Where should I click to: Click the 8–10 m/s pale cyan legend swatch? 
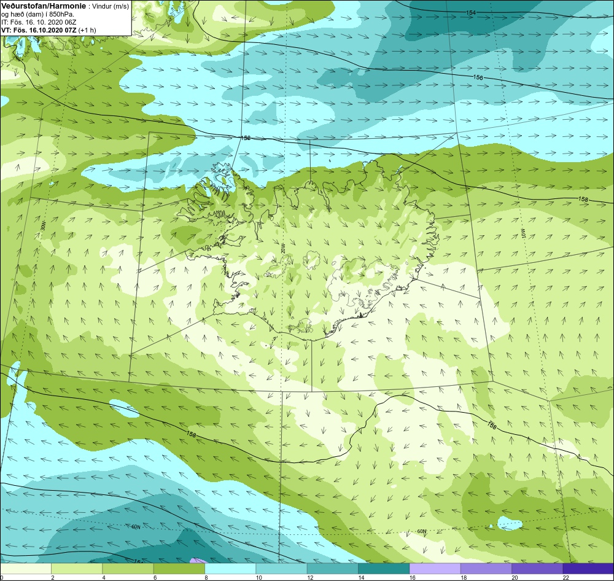click(230, 568)
